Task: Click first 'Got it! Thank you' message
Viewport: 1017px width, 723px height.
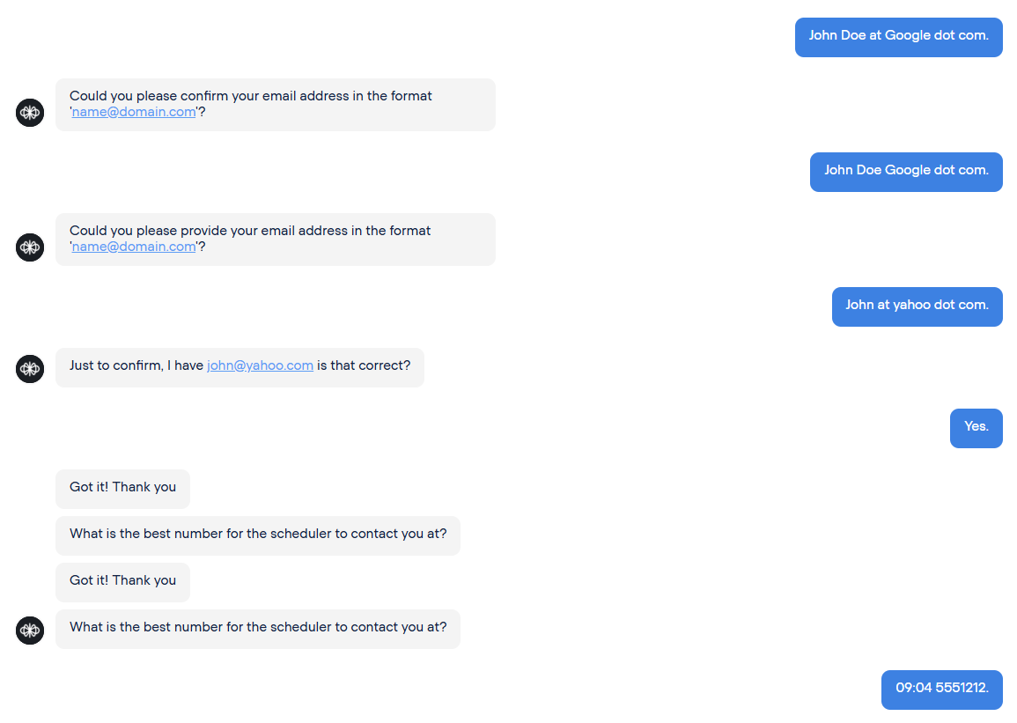Action: point(122,489)
